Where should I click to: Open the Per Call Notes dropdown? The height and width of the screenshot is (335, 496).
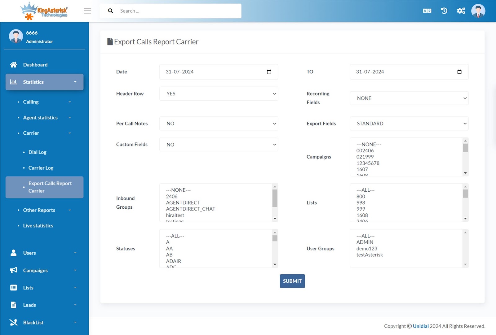pos(219,124)
